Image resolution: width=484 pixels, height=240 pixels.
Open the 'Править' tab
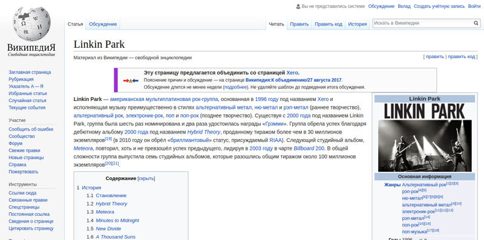[299, 24]
